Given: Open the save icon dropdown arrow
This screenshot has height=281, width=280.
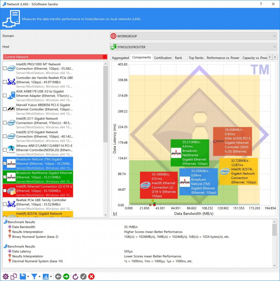Looking at the screenshot, I should pos(28,277).
